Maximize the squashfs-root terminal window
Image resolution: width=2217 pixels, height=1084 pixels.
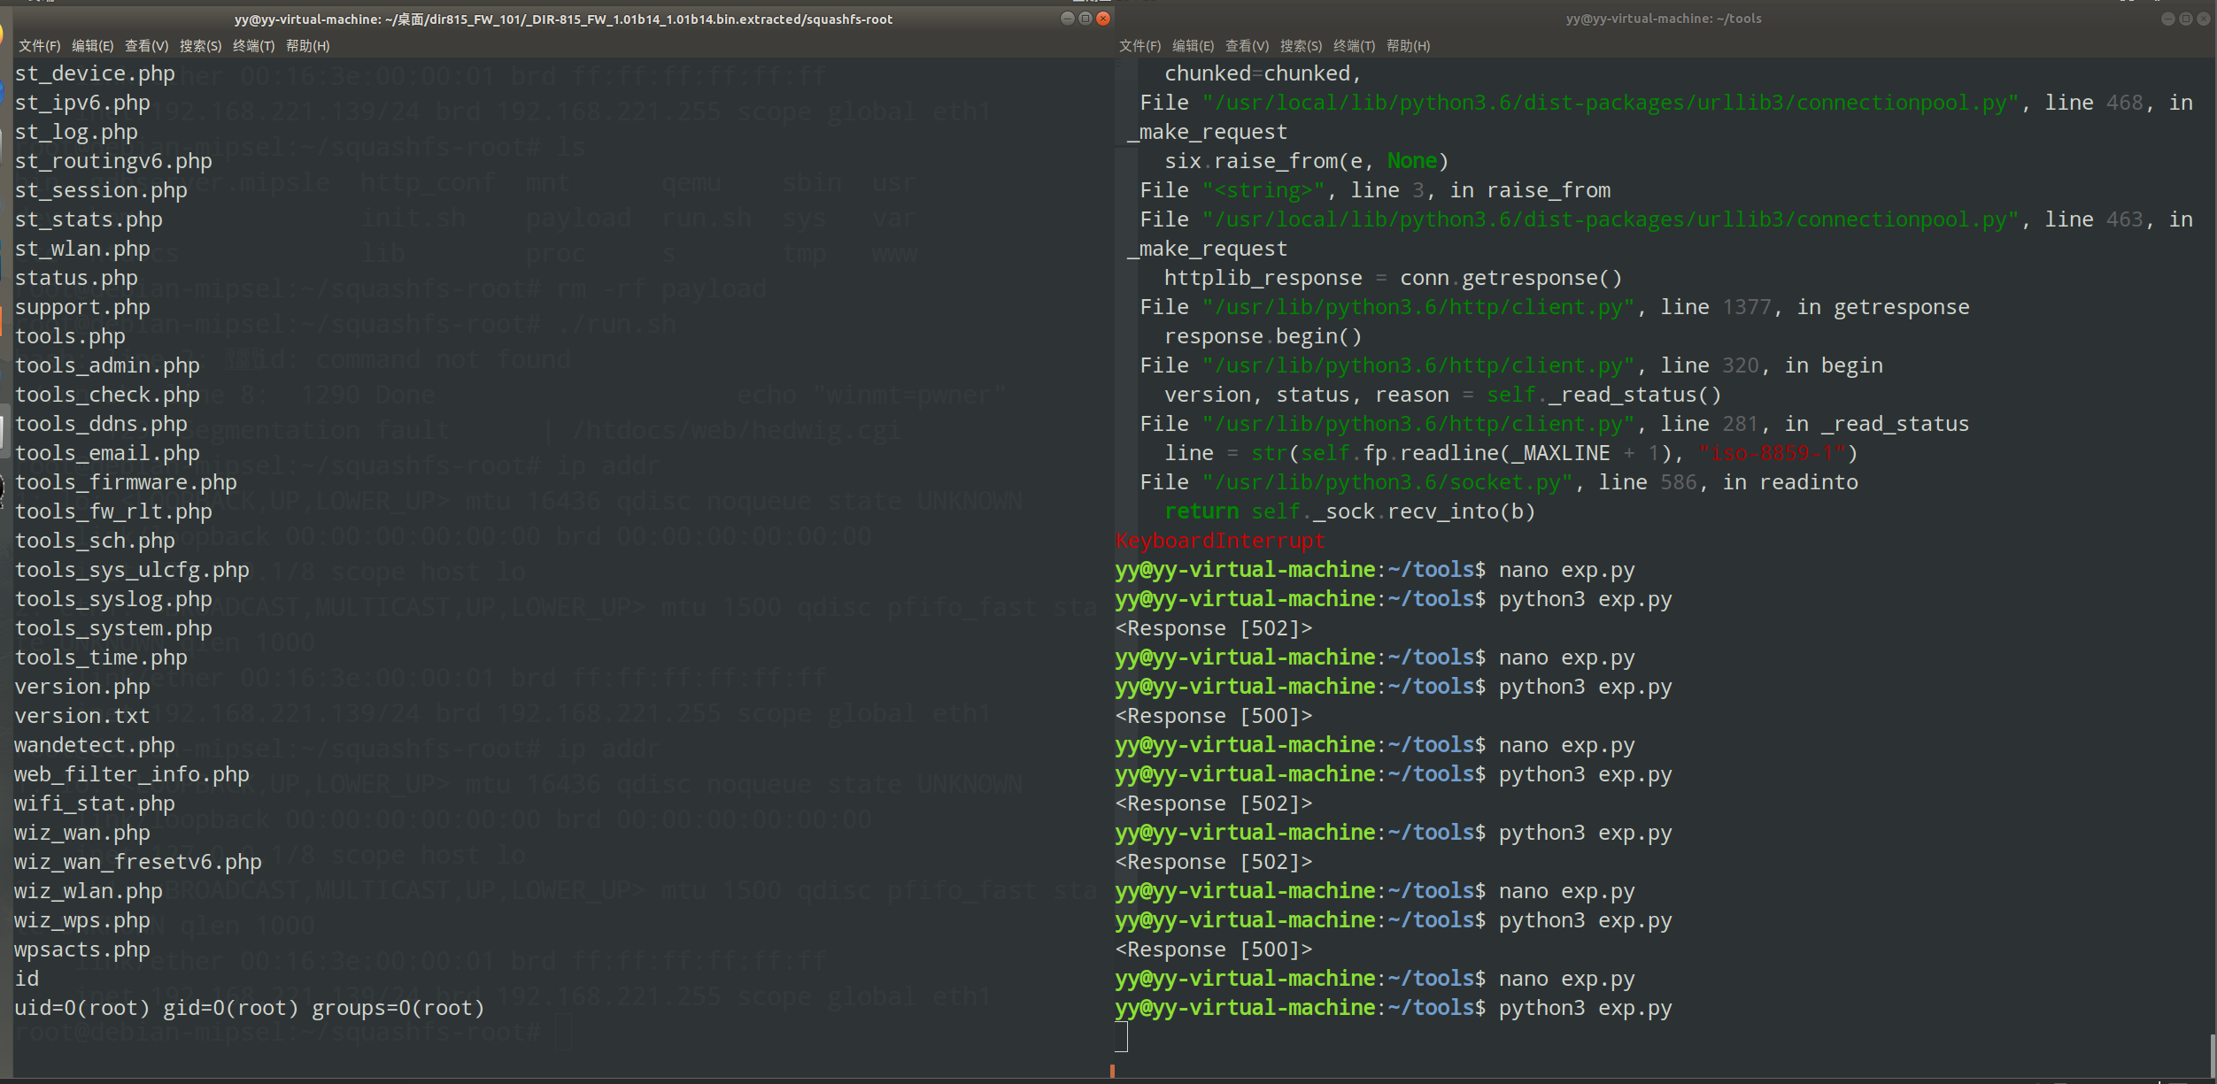coord(1085,19)
